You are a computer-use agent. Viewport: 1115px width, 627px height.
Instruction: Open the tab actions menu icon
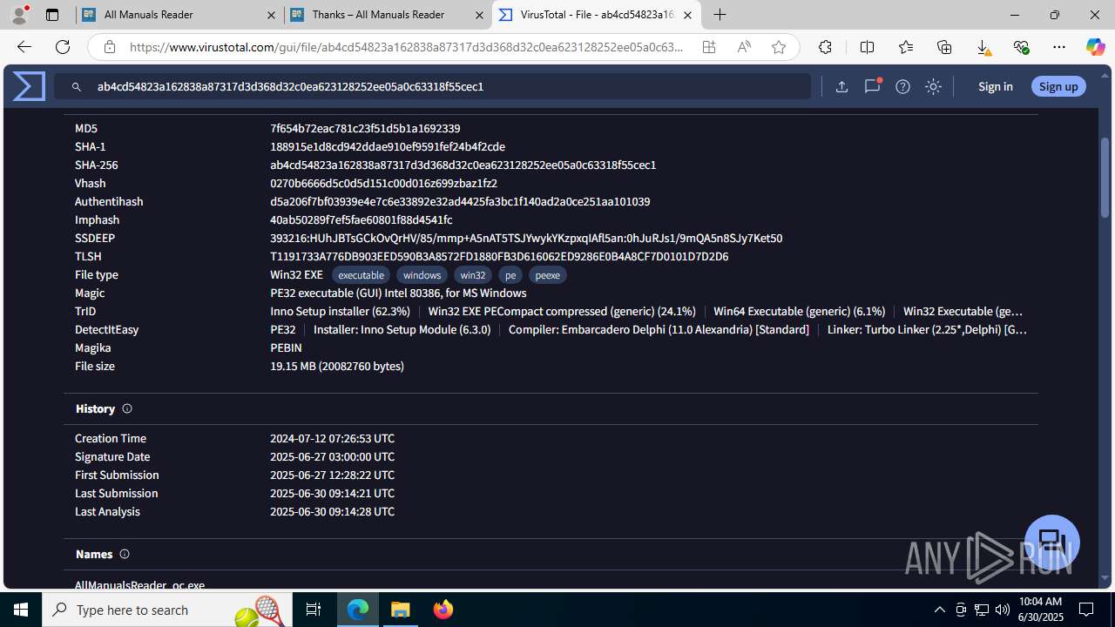pos(52,15)
